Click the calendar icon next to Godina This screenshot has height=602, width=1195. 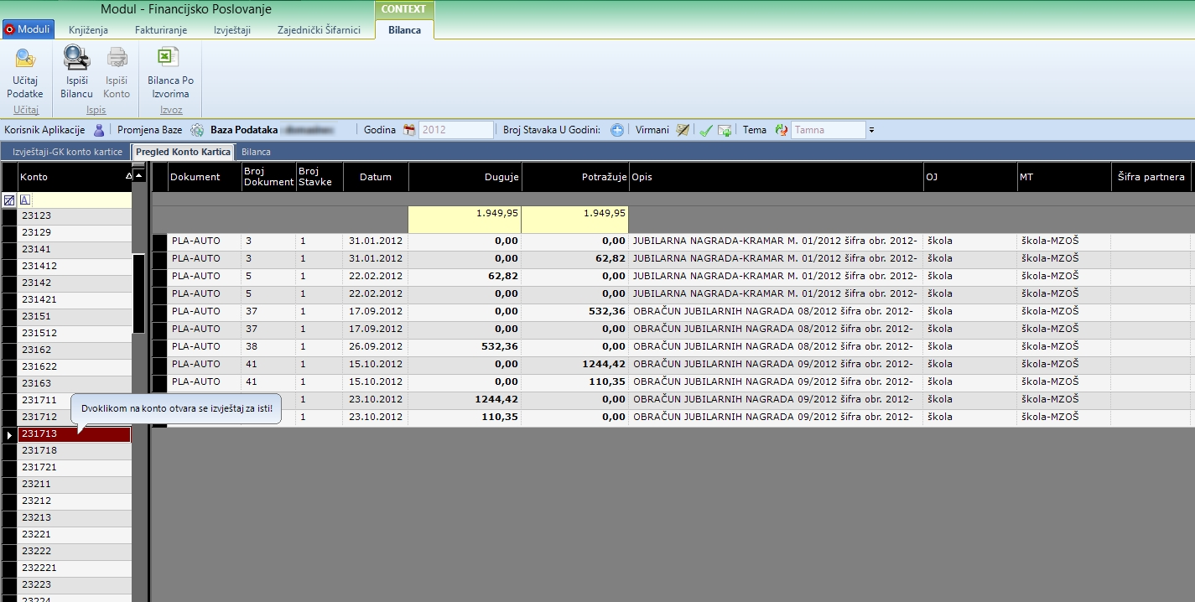pos(409,130)
